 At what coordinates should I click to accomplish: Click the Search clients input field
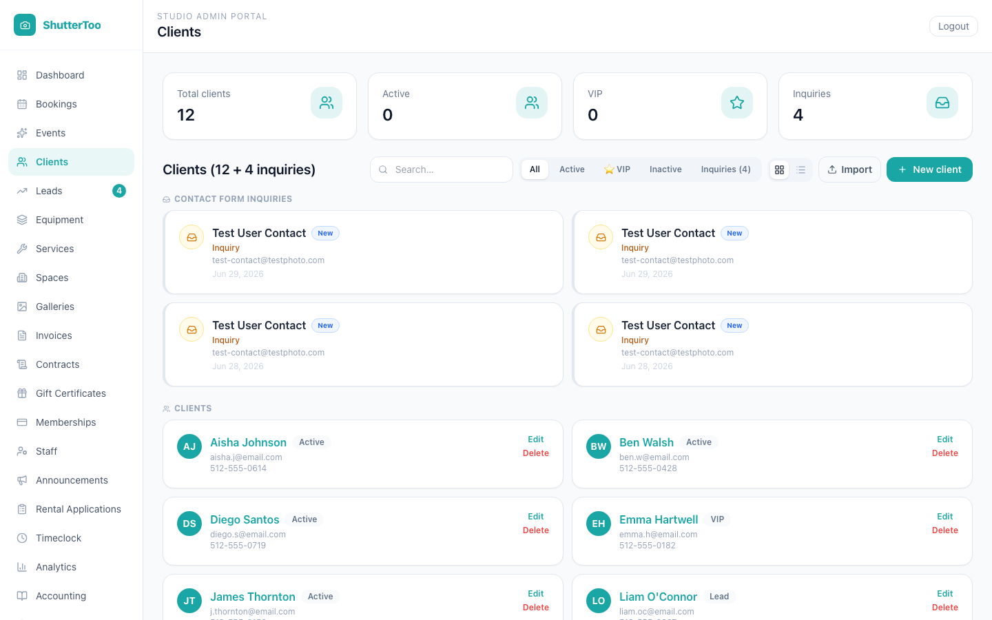pyautogui.click(x=442, y=169)
